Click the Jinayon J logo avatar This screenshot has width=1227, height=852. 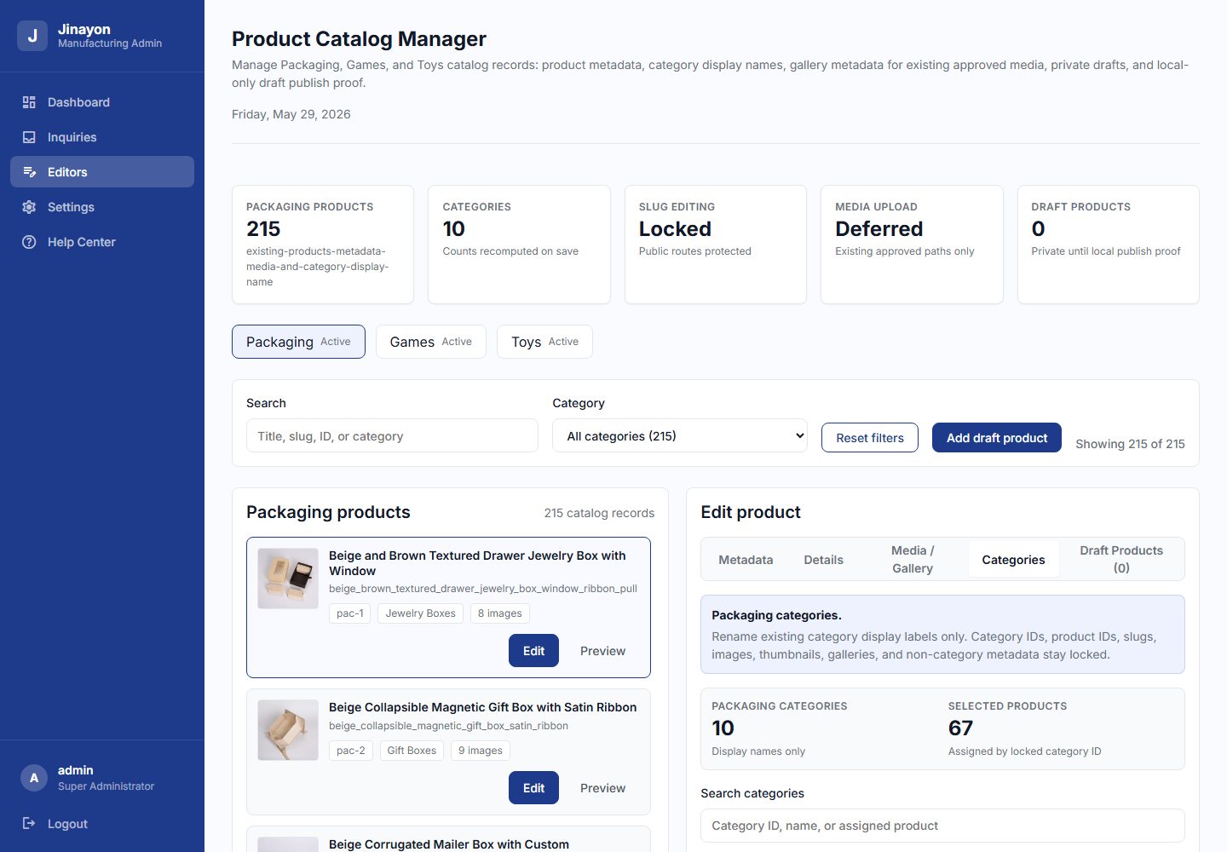pyautogui.click(x=32, y=36)
